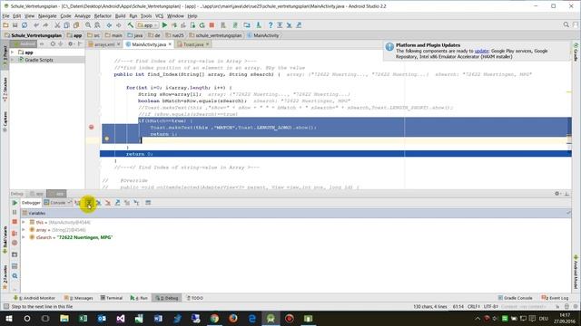Click the Resume Program icon in Debug panel
Screen dimensions: 581x326
tap(15, 203)
